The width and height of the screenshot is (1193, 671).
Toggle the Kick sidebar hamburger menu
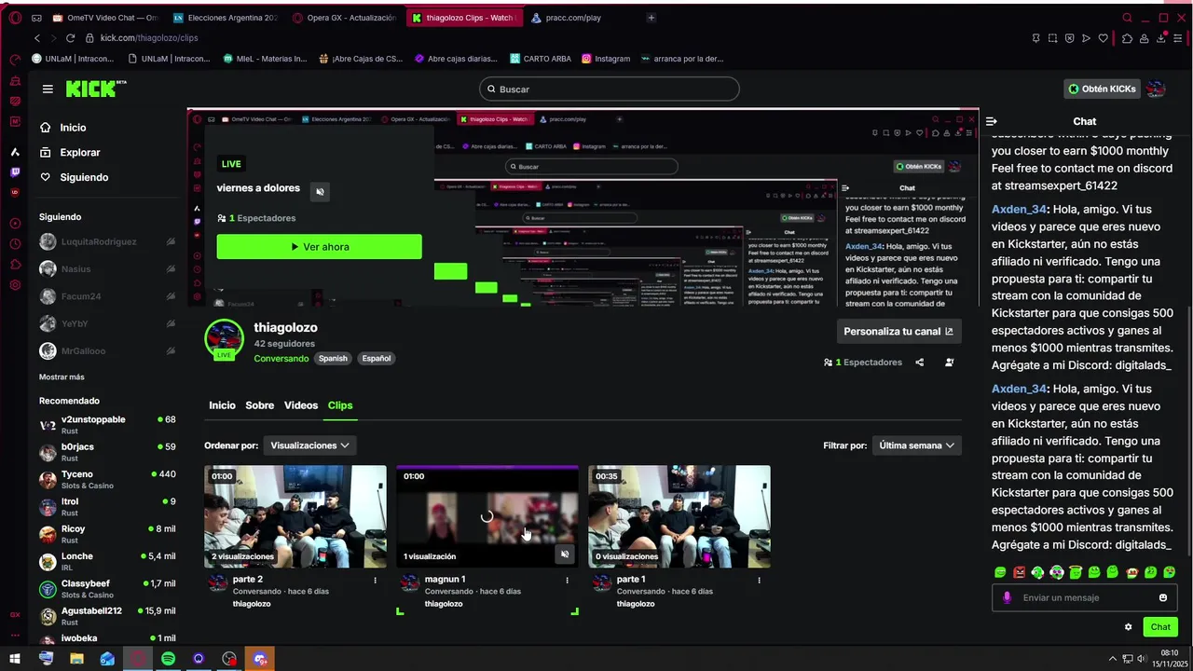click(x=48, y=89)
